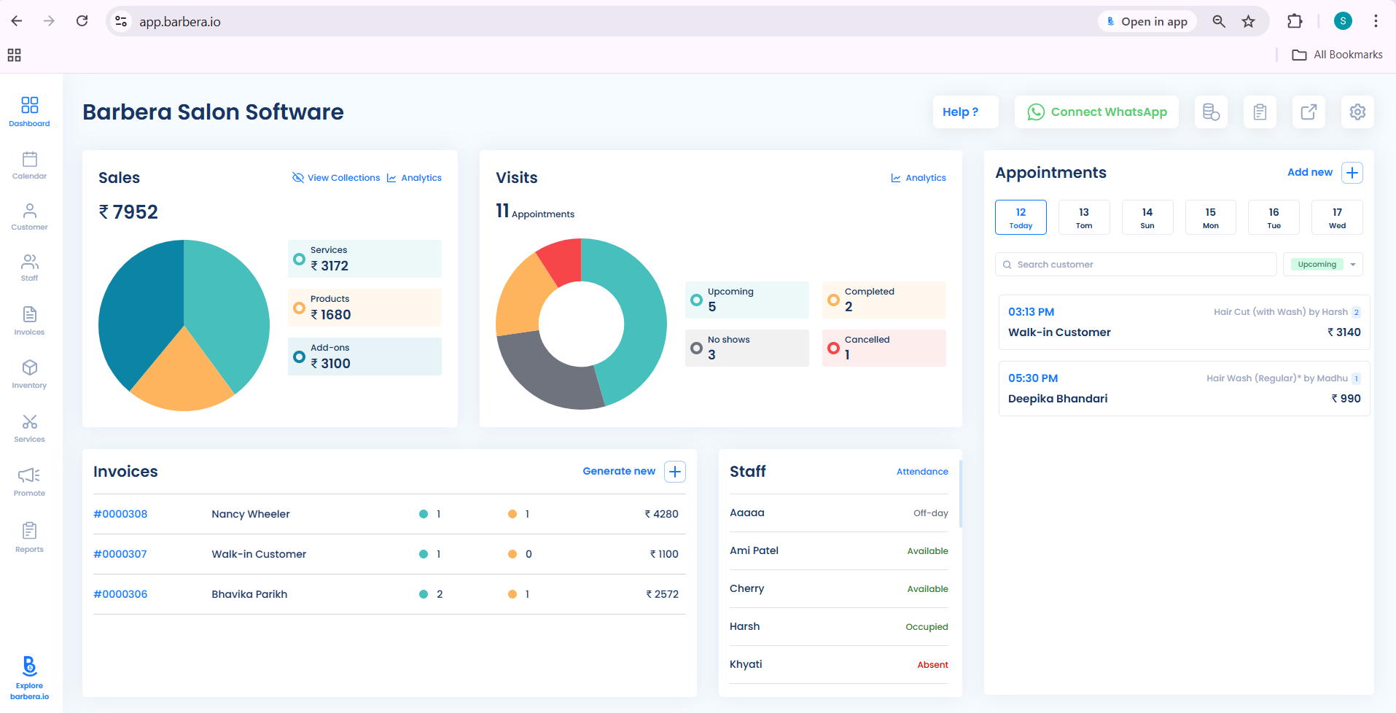Open the staff Attendance link

(922, 472)
